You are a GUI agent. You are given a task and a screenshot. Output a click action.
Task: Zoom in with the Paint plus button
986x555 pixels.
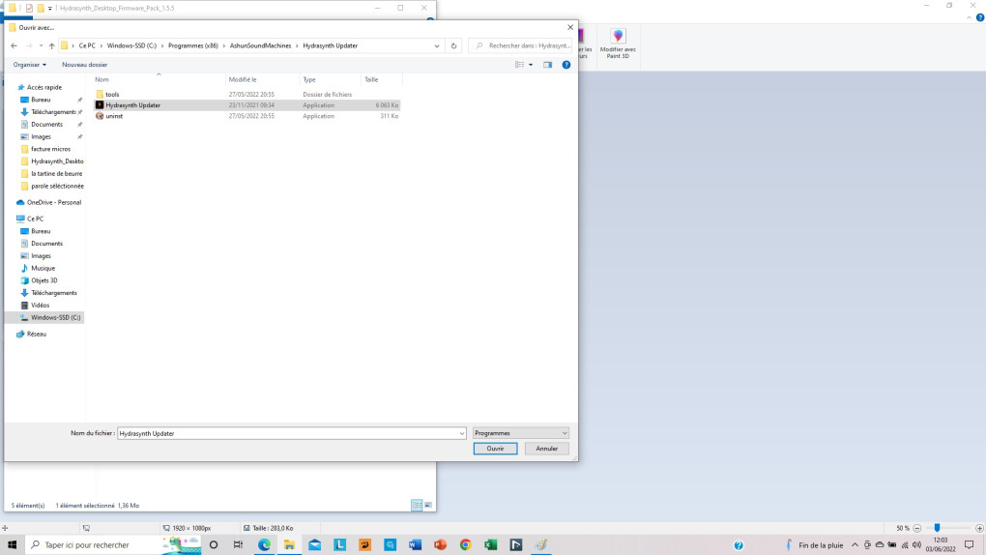(x=979, y=528)
